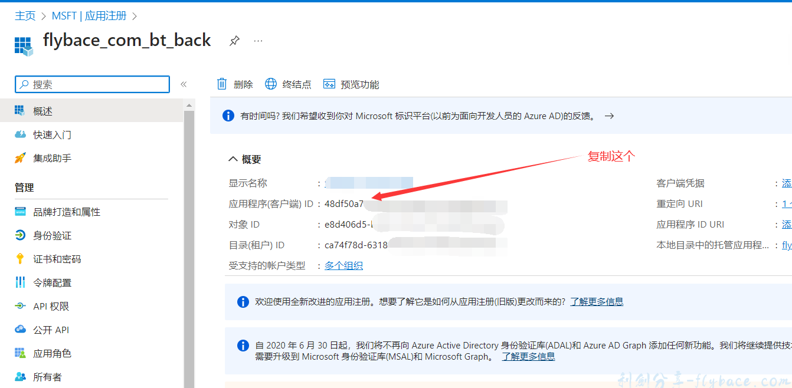Click the 证书和密码 key icon

20,259
